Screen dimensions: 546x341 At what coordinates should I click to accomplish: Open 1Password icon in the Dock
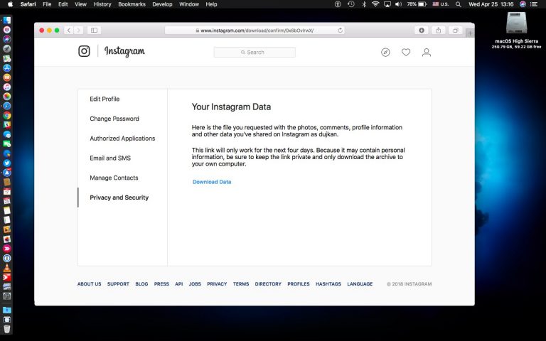pyautogui.click(x=7, y=258)
